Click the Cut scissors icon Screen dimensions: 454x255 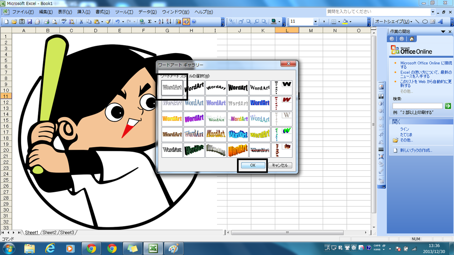tap(81, 22)
